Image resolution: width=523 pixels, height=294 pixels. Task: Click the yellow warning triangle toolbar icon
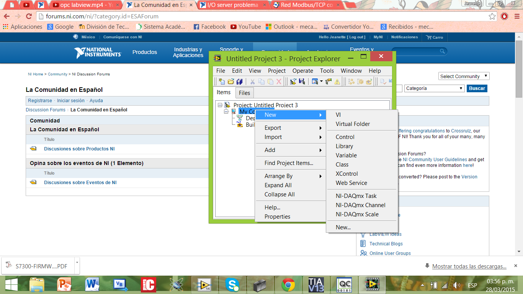coord(337,81)
